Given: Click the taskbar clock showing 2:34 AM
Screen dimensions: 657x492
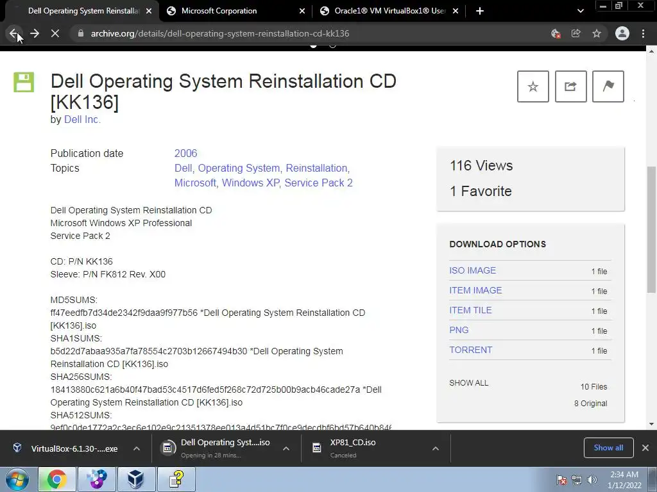Looking at the screenshot, I should pos(624,480).
